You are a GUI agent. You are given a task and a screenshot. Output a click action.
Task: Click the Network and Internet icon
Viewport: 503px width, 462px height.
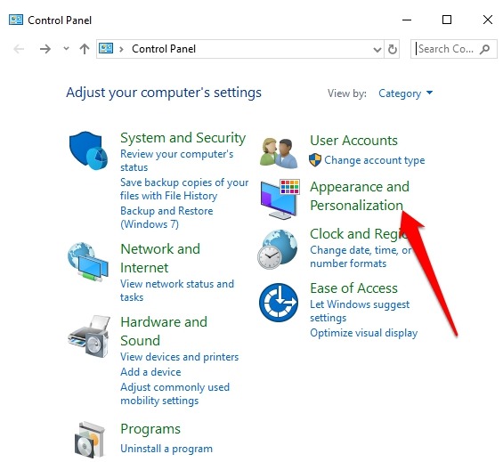click(x=87, y=262)
